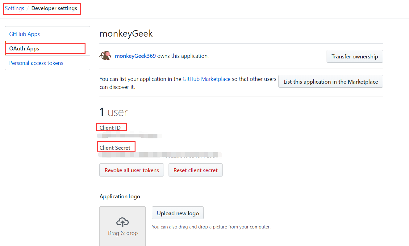Select OAuth Apps in the sidebar
Image resolution: width=409 pixels, height=246 pixels.
tap(48, 49)
